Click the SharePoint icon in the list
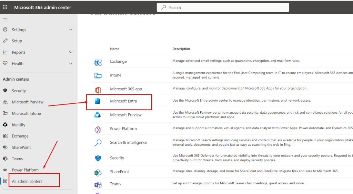 click(x=98, y=172)
